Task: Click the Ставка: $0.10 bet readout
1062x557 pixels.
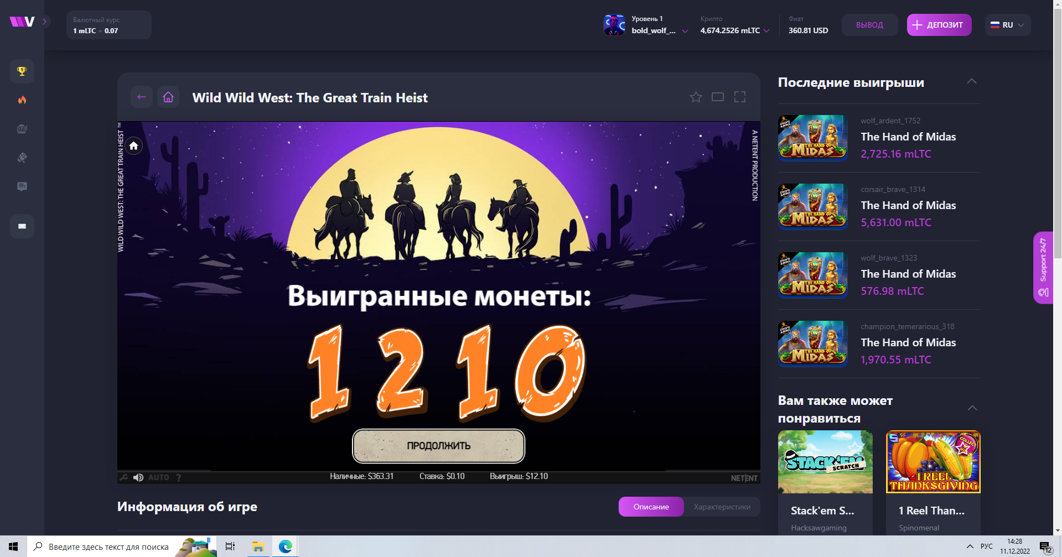Action: coord(442,476)
